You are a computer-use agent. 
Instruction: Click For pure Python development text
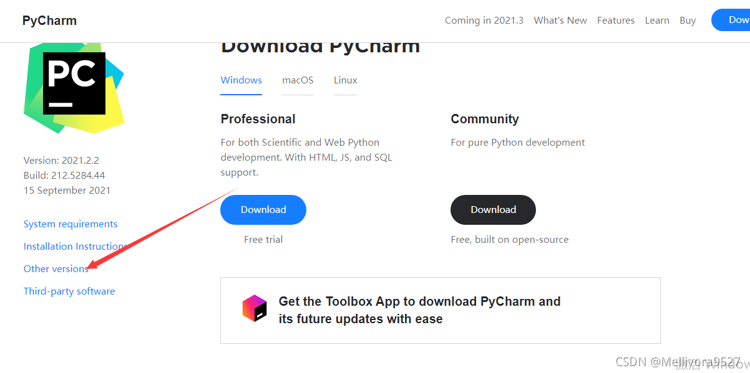coord(518,143)
